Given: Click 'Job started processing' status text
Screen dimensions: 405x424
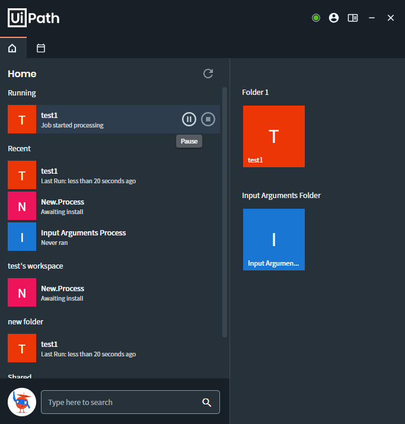Looking at the screenshot, I should coord(72,125).
